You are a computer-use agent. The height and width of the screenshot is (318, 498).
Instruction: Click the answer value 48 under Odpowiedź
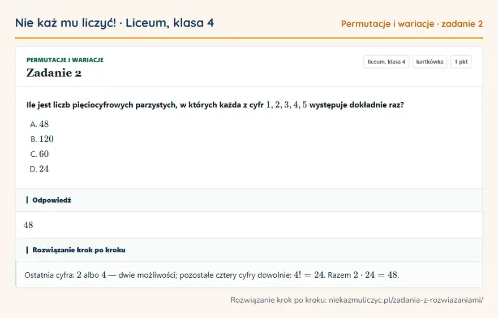(x=28, y=225)
